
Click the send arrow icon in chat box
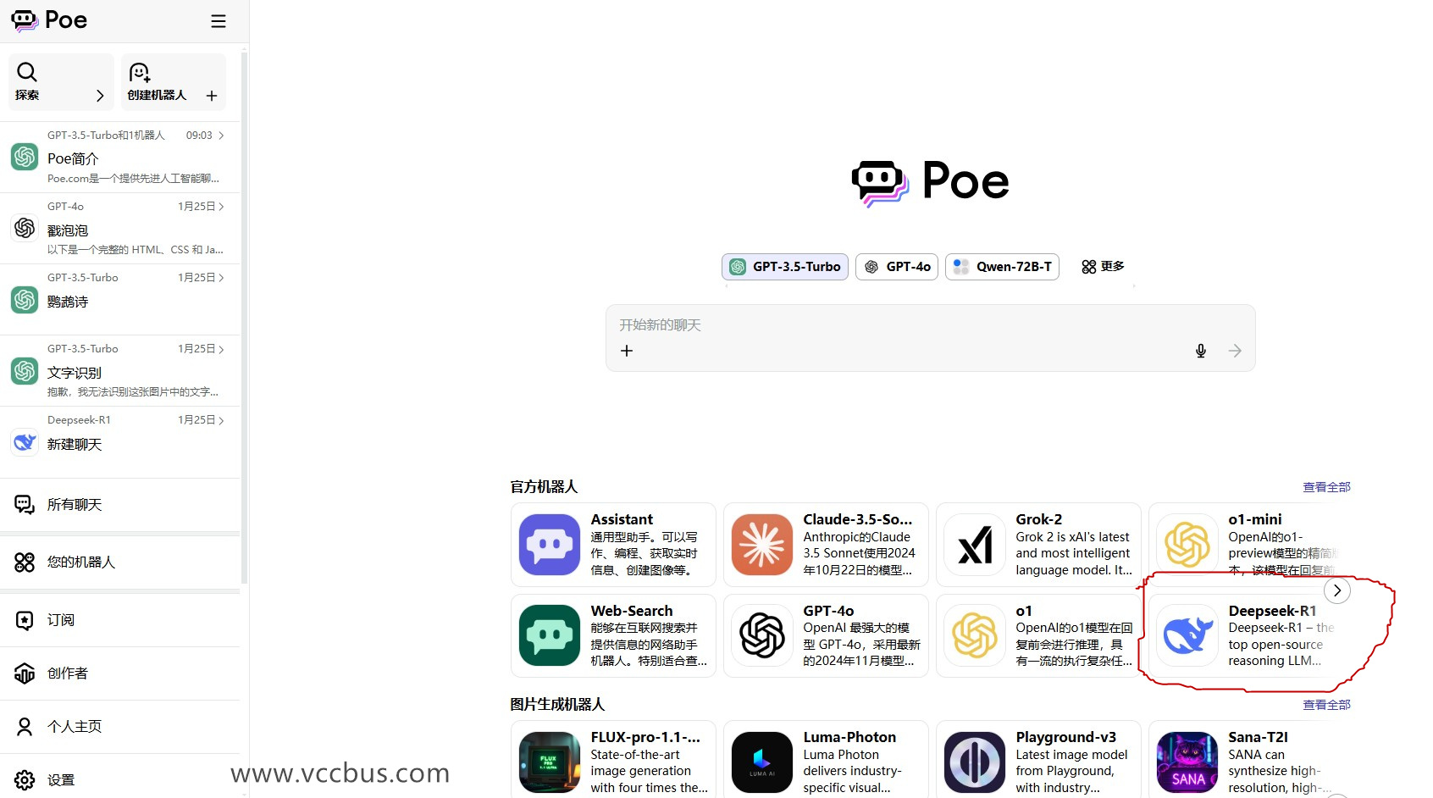click(1235, 351)
